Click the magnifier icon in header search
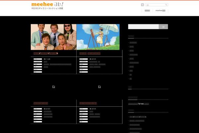This screenshot has width=199, height=133. (x=166, y=5)
